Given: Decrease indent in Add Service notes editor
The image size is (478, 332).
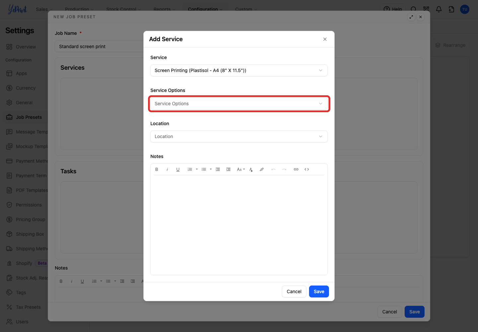Looking at the screenshot, I should pyautogui.click(x=218, y=169).
